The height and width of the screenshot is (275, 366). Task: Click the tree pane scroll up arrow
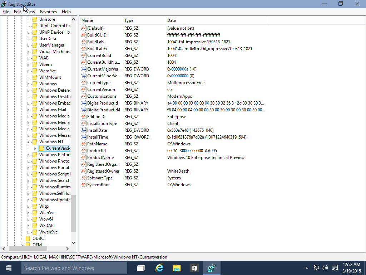[x=73, y=19]
